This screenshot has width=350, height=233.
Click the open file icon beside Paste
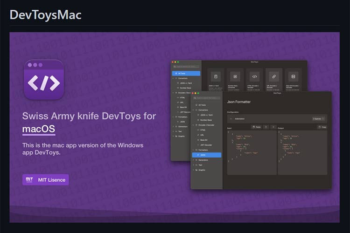click(266, 127)
